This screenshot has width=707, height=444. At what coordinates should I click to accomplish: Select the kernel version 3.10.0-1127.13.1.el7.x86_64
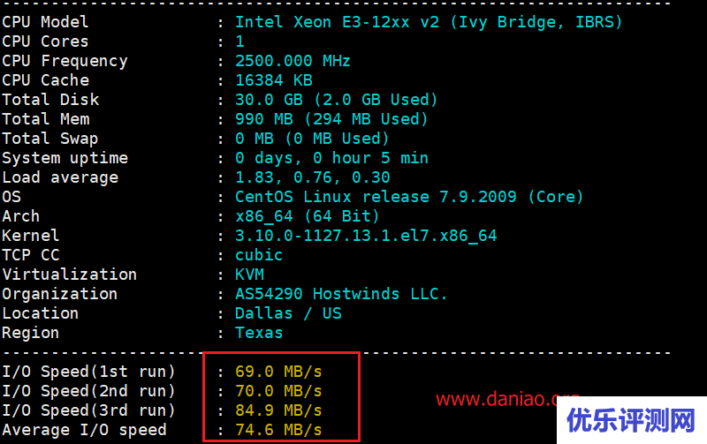click(x=366, y=236)
